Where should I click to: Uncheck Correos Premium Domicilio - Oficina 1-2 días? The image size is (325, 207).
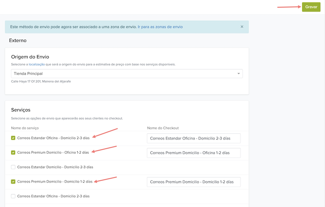[x=13, y=153]
